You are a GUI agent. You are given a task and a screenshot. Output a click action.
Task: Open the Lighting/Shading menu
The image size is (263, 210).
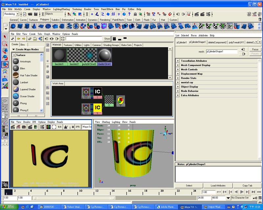point(61,9)
